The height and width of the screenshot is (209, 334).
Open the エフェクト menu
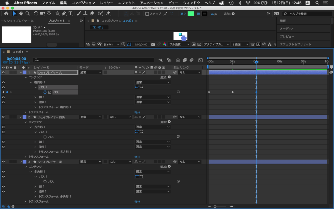[126, 3]
